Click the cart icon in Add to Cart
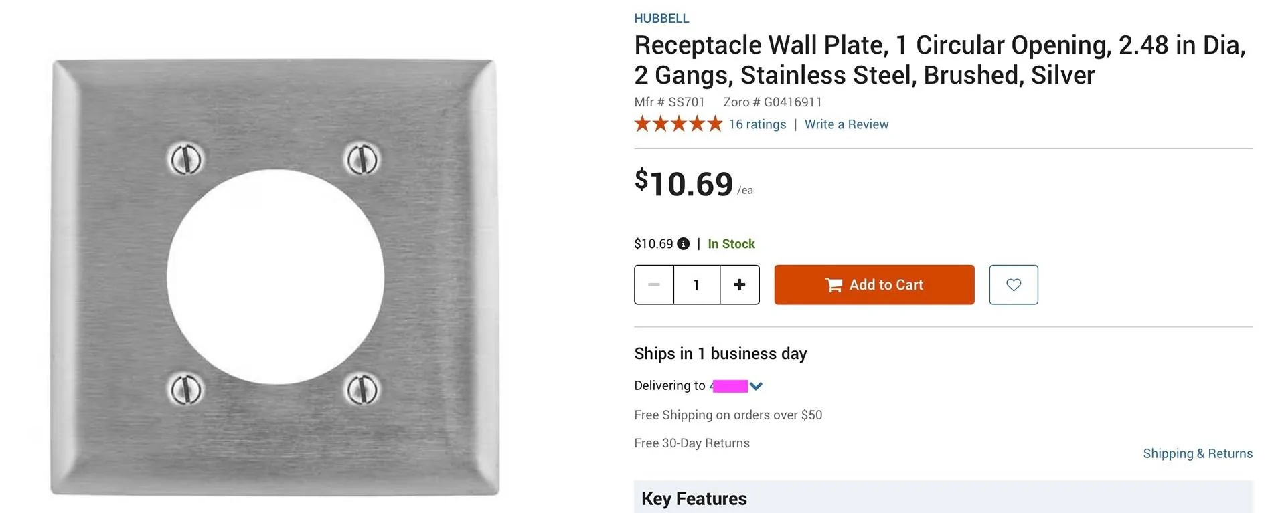Screen dimensions: 1272x513 click(833, 286)
